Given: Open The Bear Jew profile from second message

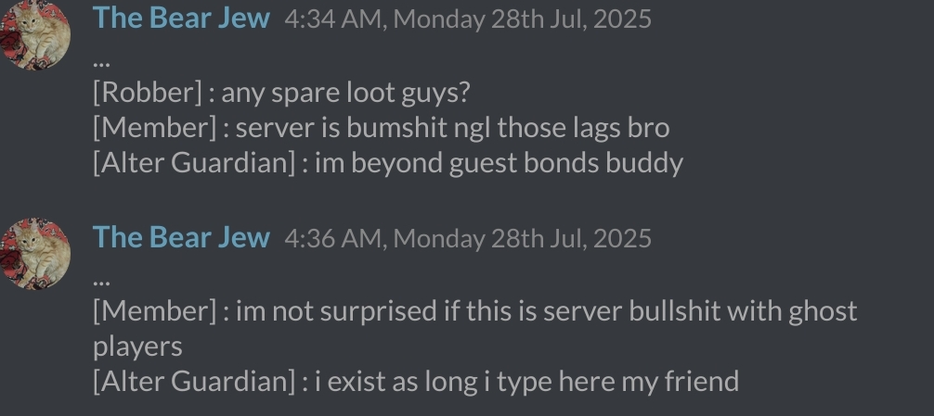Looking at the screenshot, I should click(181, 236).
